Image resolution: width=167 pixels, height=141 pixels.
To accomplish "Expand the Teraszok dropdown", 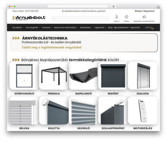I will click(x=47, y=27).
